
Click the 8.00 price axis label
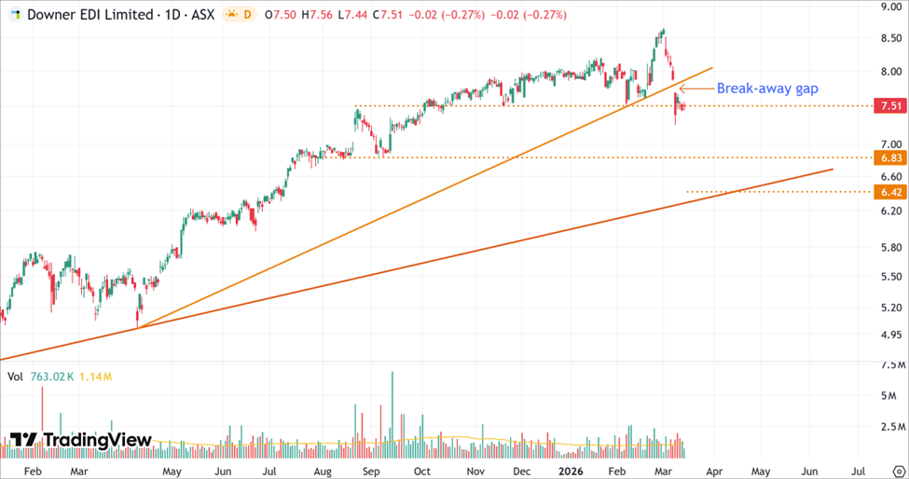(x=890, y=73)
